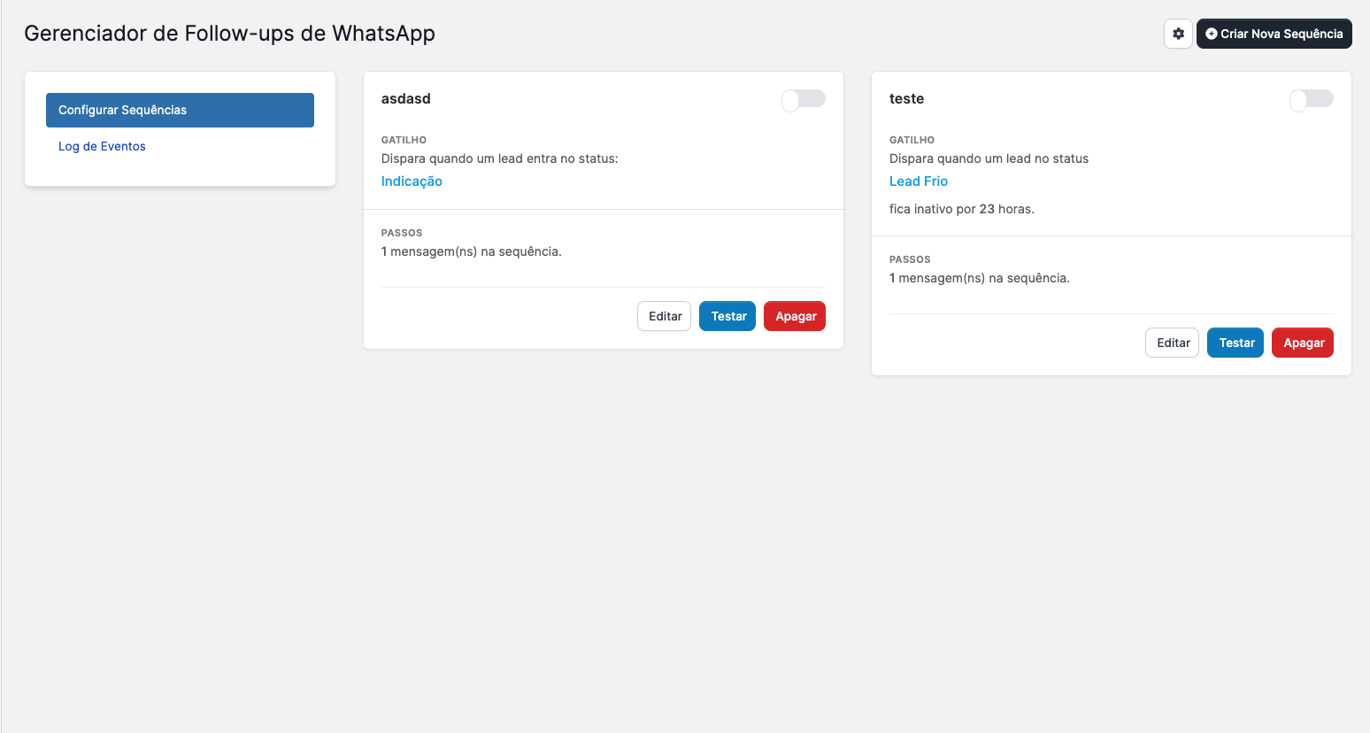Screen dimensions: 1370x733
Task: Click the page title Gerenciador de Follow-ups
Action: pos(230,33)
